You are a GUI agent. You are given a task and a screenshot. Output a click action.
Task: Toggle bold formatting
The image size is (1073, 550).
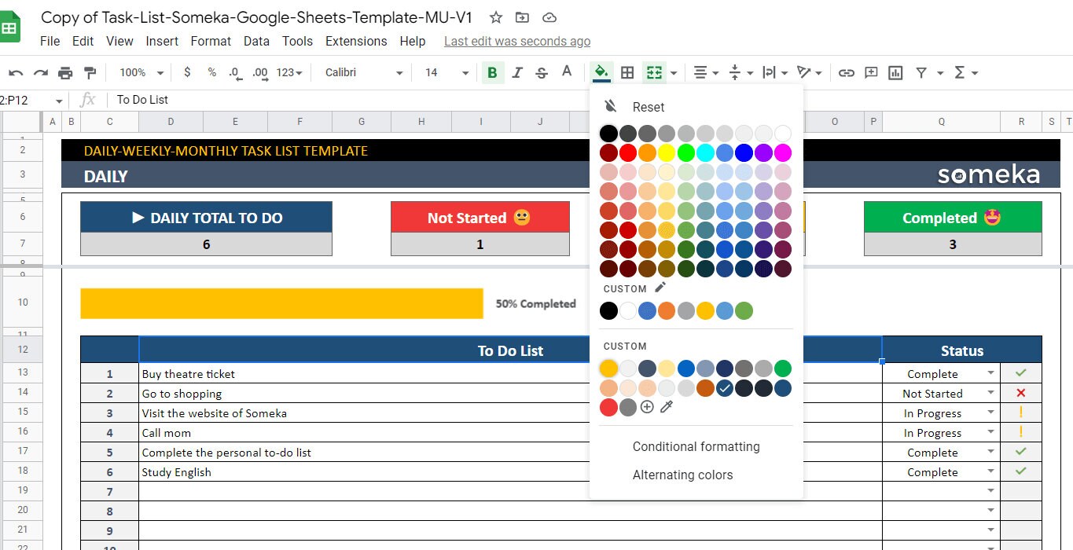(493, 71)
